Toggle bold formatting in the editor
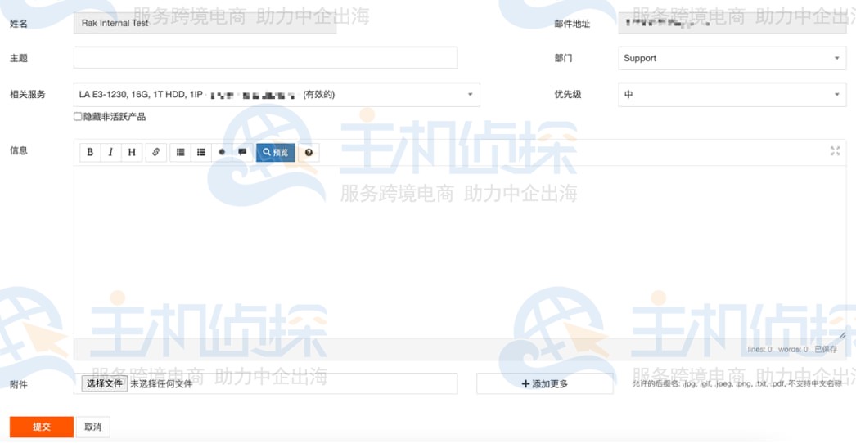This screenshot has width=856, height=443. (x=90, y=153)
